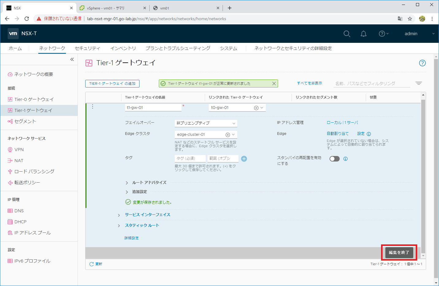Select セグメント in sidebar
This screenshot has width=439, height=286.
(x=25, y=121)
